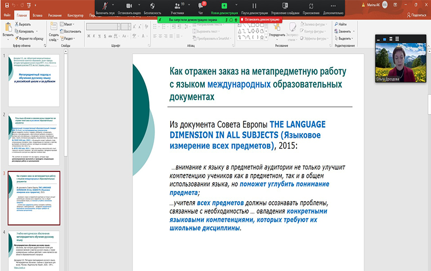Start a new share with green arrow icon
Viewport: 431px width, 271px height.
(x=225, y=6)
